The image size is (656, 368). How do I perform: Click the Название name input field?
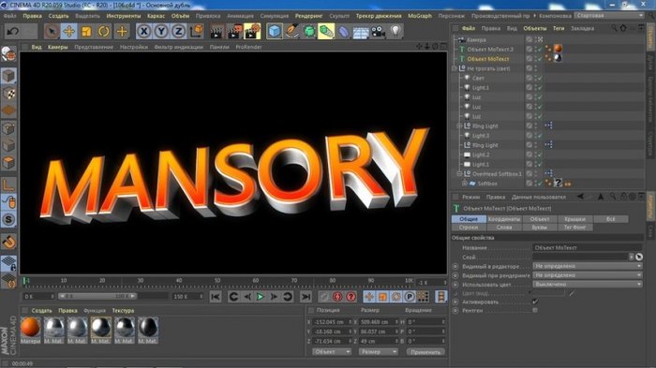point(588,247)
